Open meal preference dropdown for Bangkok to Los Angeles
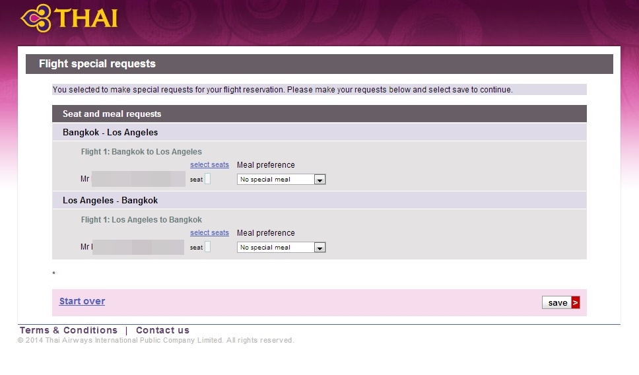Image resolution: width=639 pixels, height=375 pixels. pos(281,180)
